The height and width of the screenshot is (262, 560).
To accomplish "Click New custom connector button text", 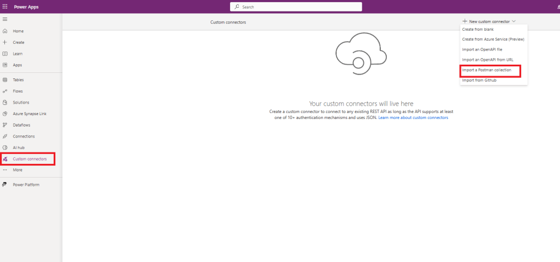I will [x=489, y=21].
